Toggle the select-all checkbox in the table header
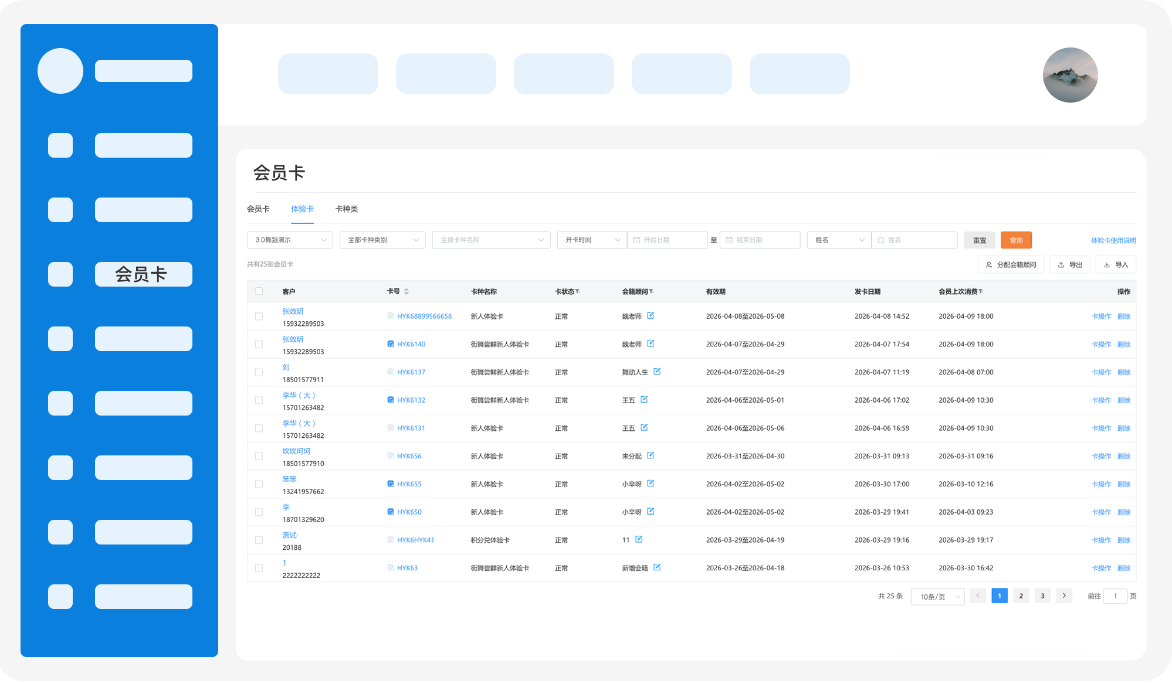Screen dimensions: 1172x684 259,292
